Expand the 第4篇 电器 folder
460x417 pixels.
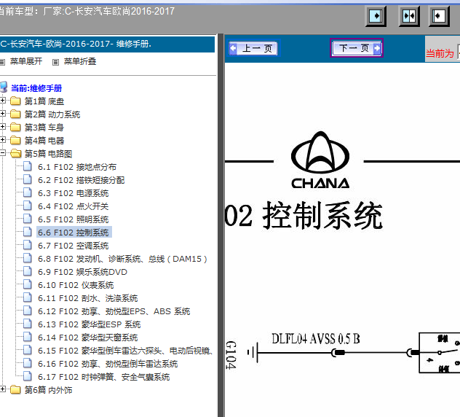tap(3, 139)
